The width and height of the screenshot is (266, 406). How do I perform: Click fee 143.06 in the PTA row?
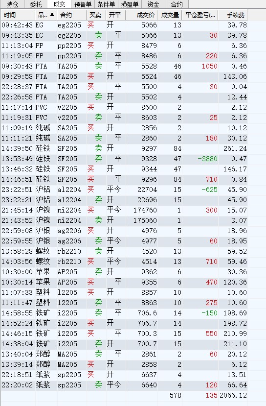point(235,76)
